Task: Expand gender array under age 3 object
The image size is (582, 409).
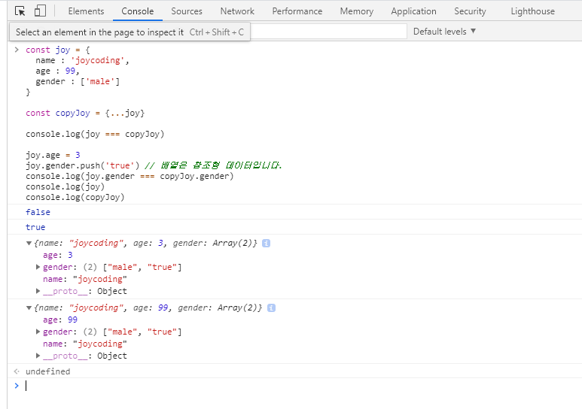Action: (38, 267)
